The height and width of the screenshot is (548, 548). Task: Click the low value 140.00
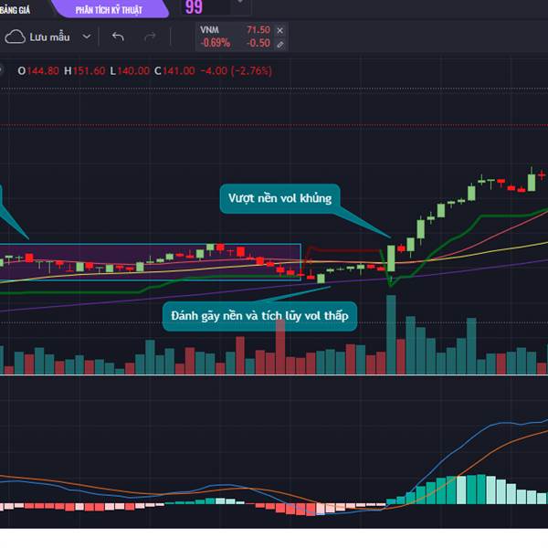[133, 71]
